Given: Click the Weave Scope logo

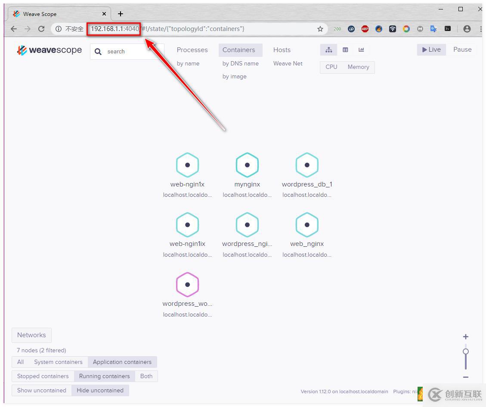Looking at the screenshot, I should (49, 50).
